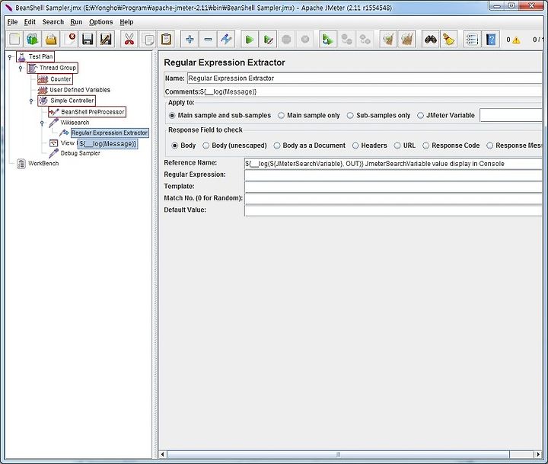Select Body response field radio

tap(175, 146)
